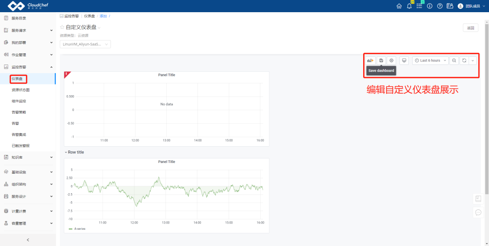Open notifications bell icon
Screen dimensions: 489x246
click(409, 6)
